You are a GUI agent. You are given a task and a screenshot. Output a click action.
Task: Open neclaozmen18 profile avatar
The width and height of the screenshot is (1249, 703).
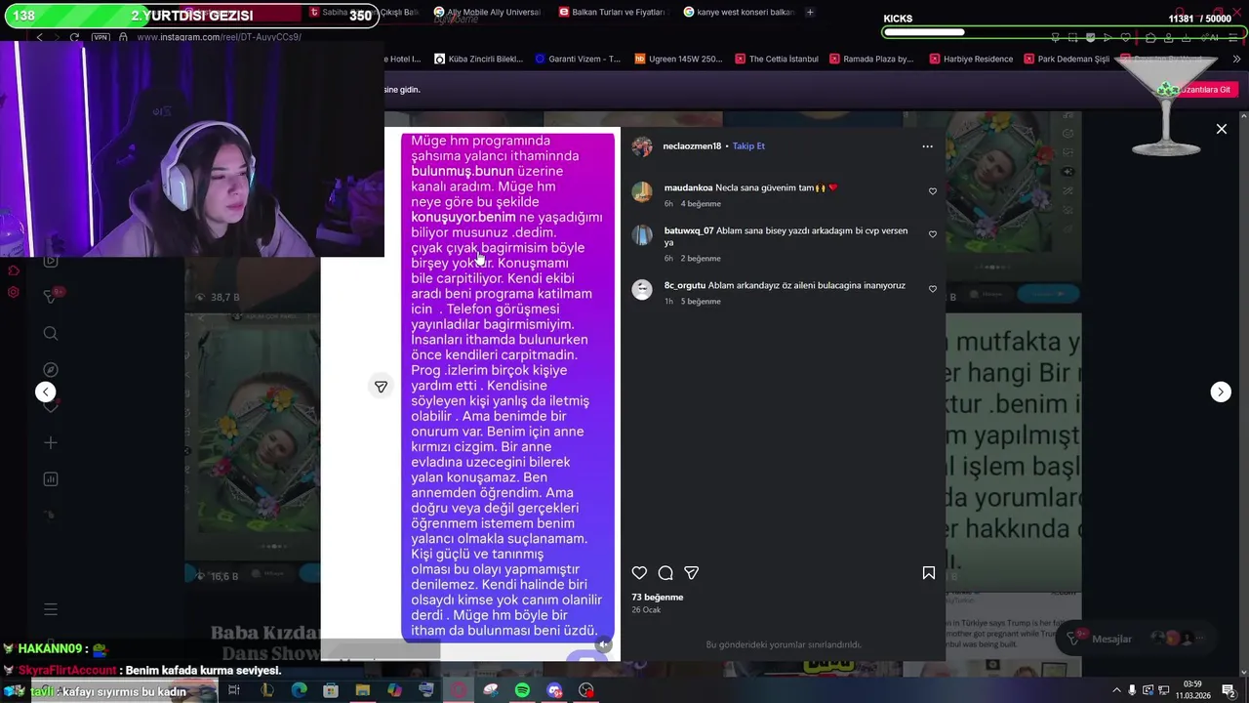(642, 146)
